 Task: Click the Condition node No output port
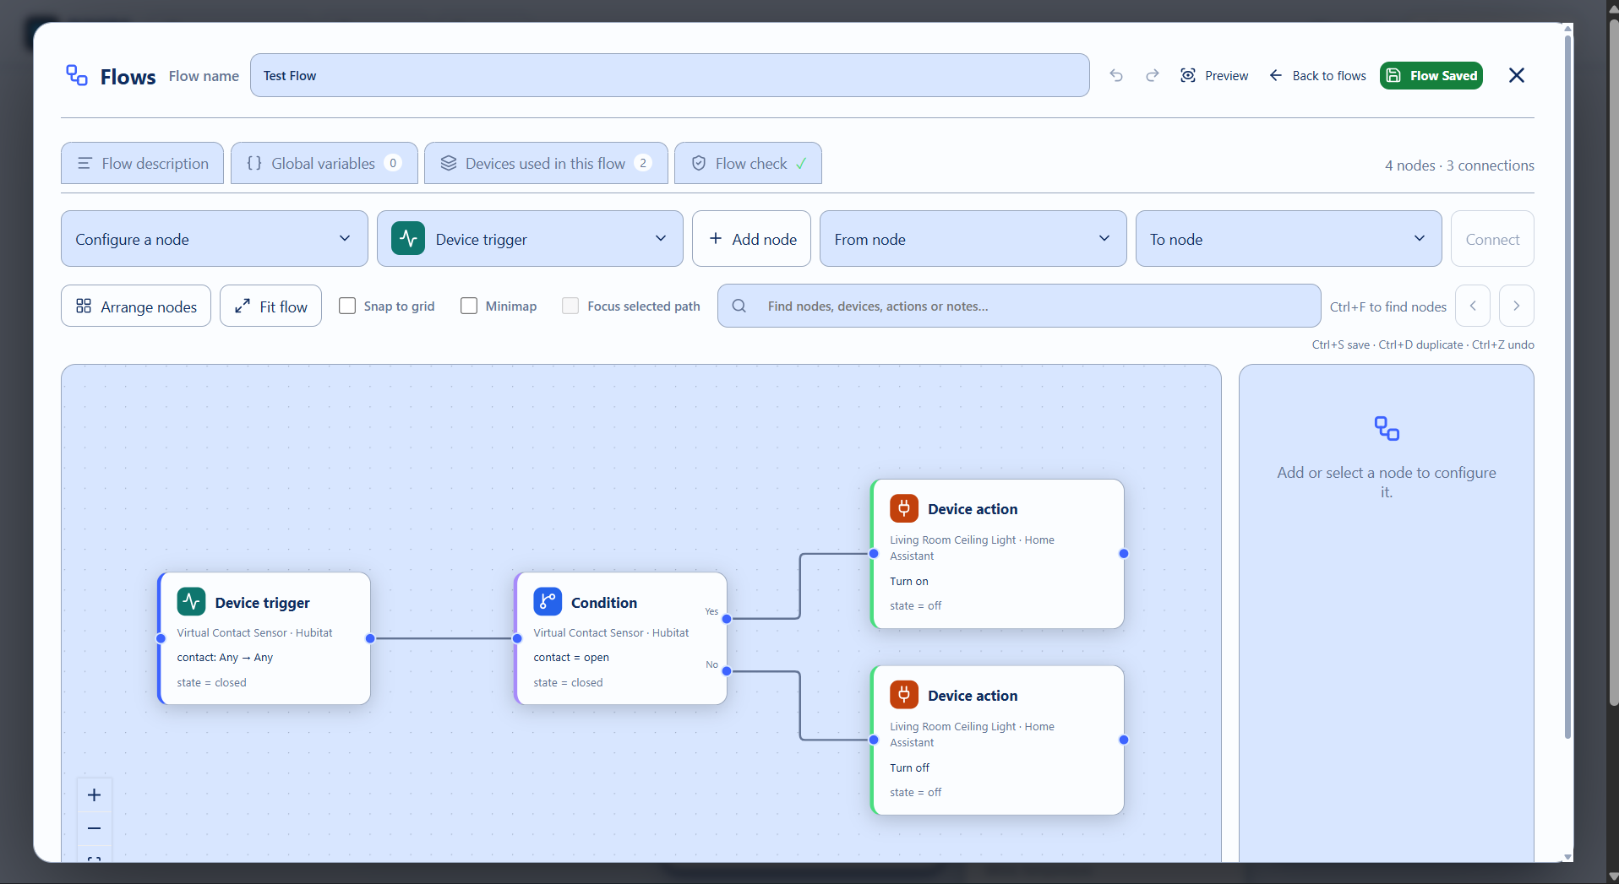pos(727,671)
